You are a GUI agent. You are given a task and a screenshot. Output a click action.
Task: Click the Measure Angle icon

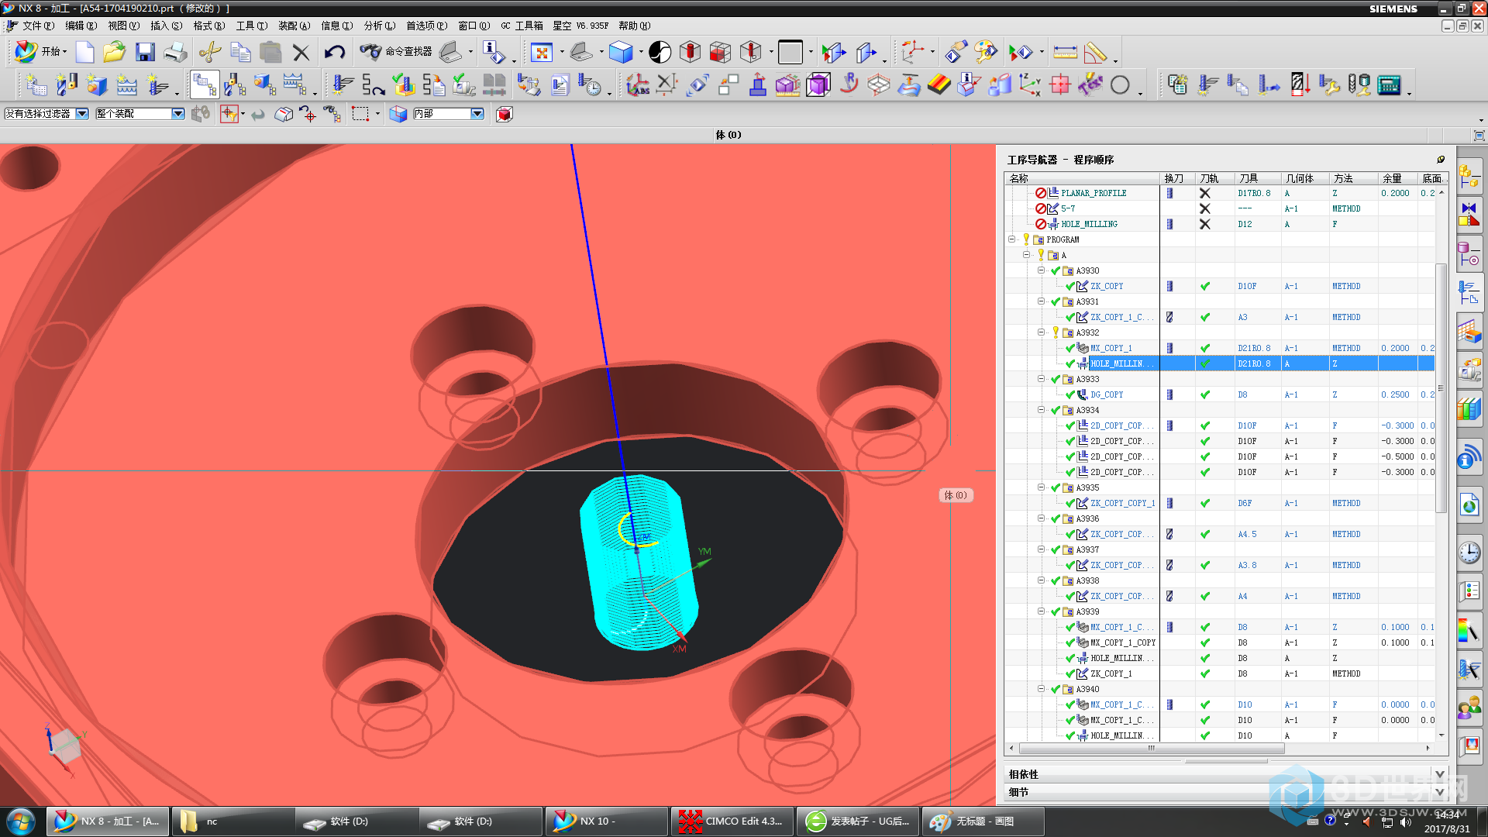1095,52
